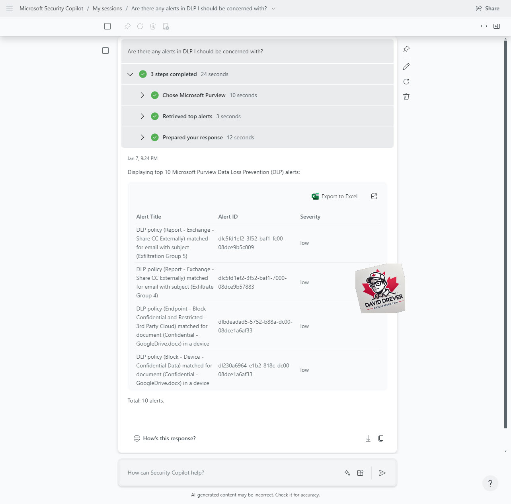
Task: Edit the prompt with the pencil icon
Action: point(406,66)
